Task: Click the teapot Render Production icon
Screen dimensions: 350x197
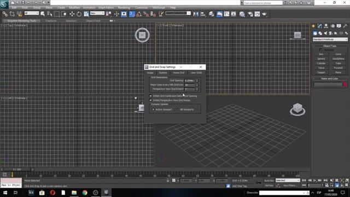Action: pyautogui.click(x=264, y=14)
